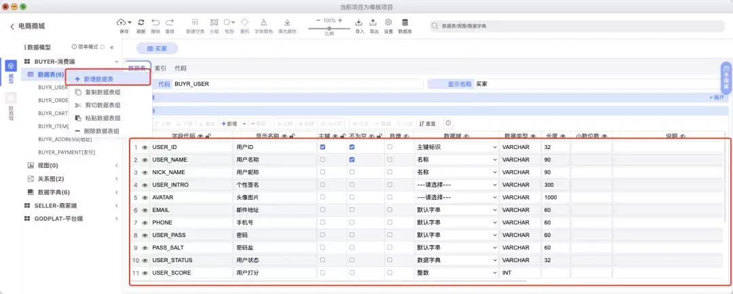Open 数据域 dropdown for USER_INTRO row
The image size is (733, 294).
456,185
